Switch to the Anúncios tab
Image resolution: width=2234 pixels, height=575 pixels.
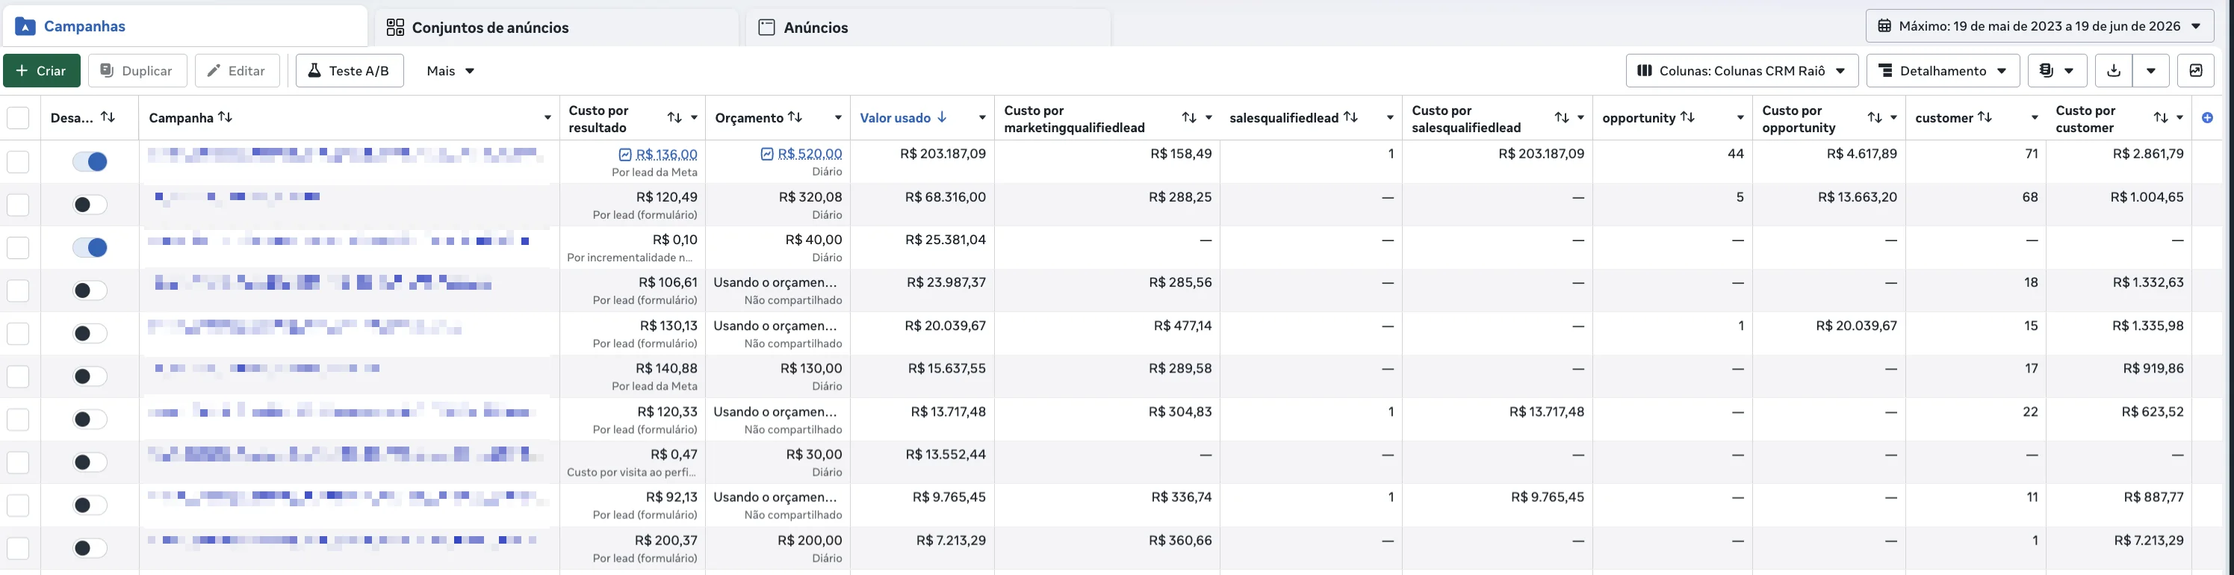pyautogui.click(x=928, y=27)
